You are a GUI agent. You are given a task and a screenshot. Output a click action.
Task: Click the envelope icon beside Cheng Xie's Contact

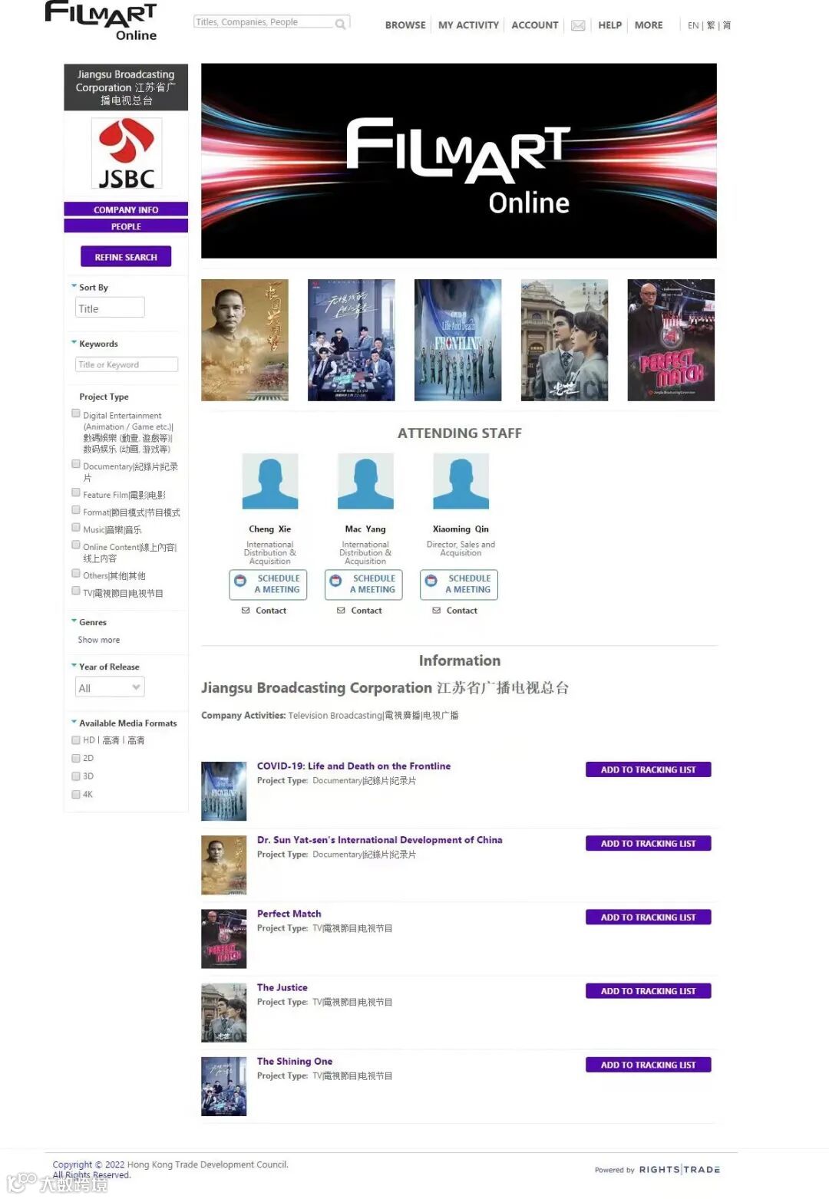[246, 611]
